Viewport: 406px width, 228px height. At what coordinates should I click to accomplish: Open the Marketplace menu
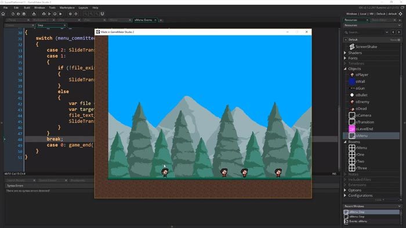[67, 8]
